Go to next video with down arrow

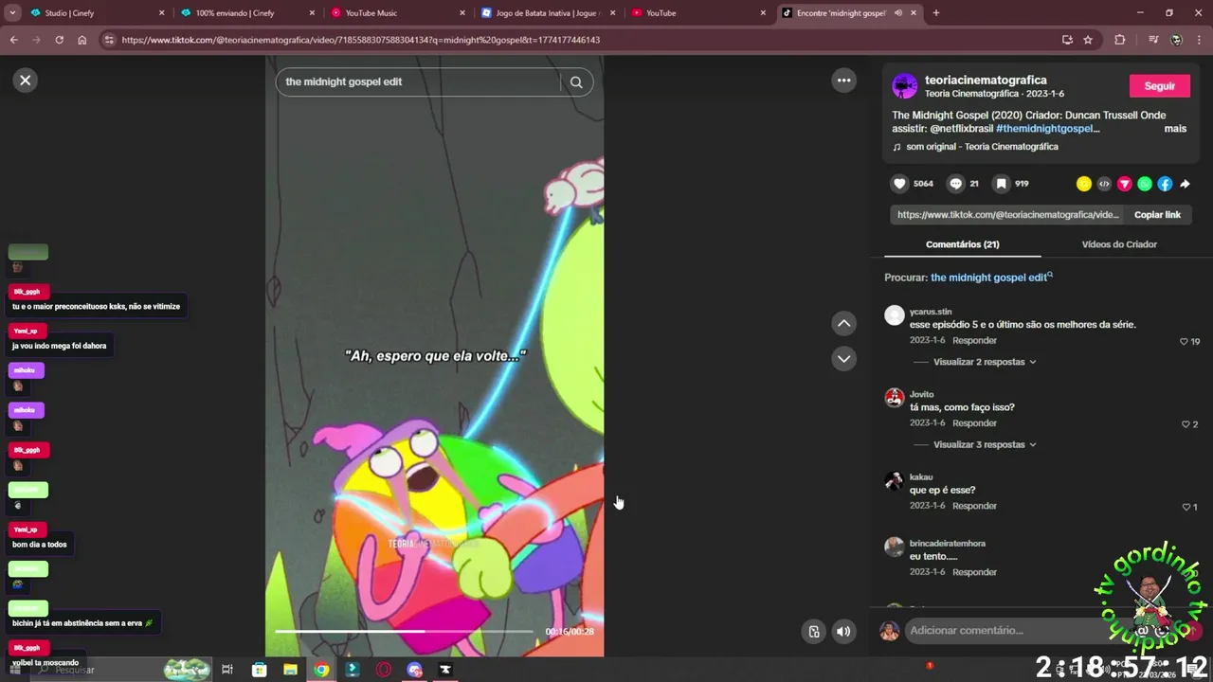843,359
